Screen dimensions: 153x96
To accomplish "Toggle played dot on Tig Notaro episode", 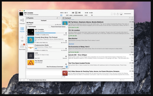I will click(133, 22).
